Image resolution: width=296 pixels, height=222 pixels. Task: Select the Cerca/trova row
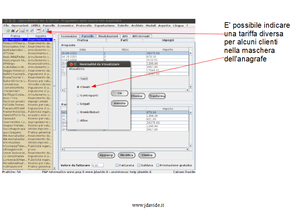pos(27,84)
